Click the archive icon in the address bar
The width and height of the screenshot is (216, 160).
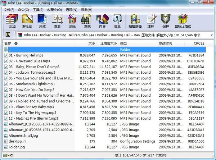(x=20, y=35)
